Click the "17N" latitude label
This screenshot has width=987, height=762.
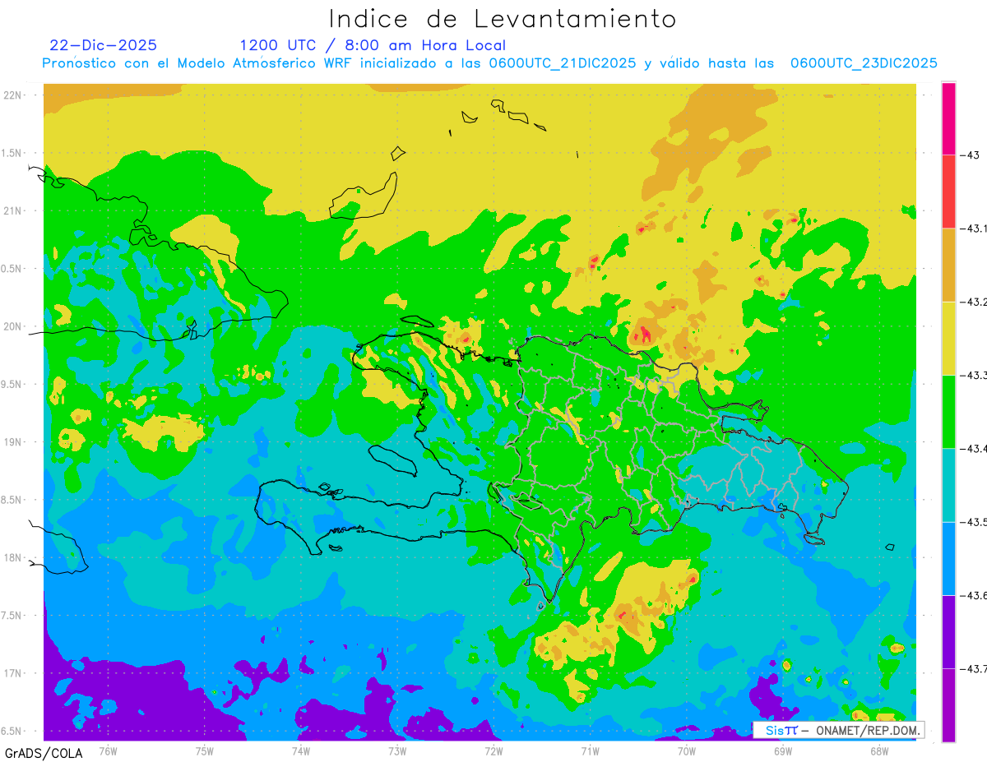point(14,673)
